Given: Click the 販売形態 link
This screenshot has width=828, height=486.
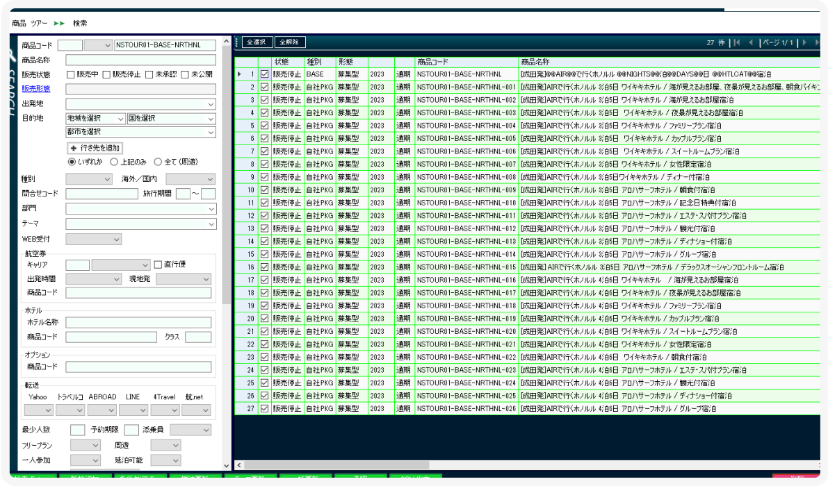Looking at the screenshot, I should tap(36, 89).
